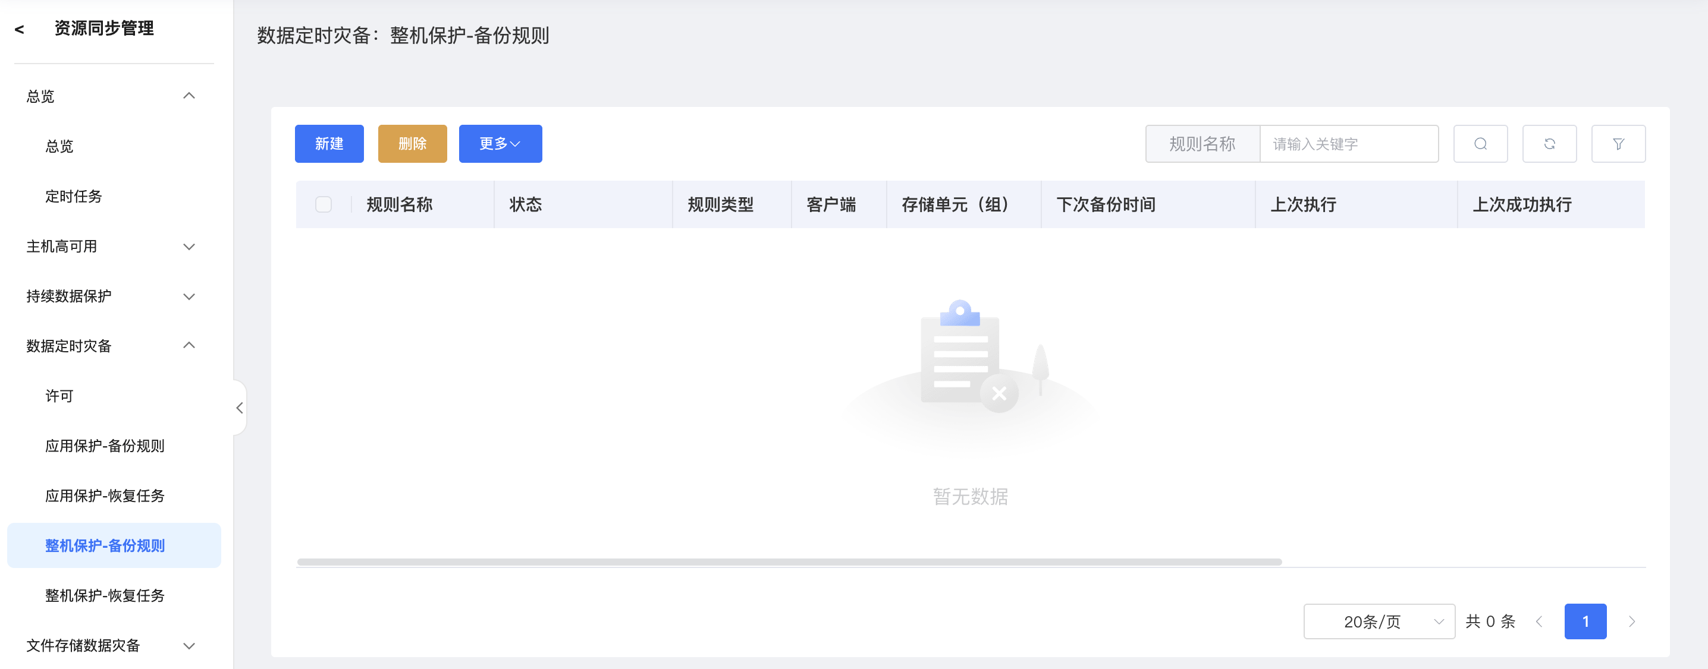The width and height of the screenshot is (1708, 669).
Task: Toggle the select-all rules checkbox
Action: pos(324,204)
